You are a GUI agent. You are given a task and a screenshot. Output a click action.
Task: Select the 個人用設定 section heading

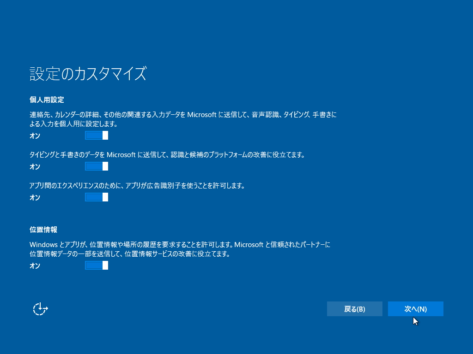point(47,100)
